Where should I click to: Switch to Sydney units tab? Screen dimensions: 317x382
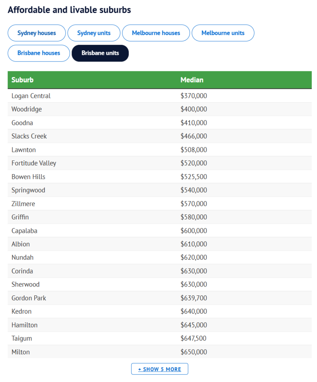(94, 33)
